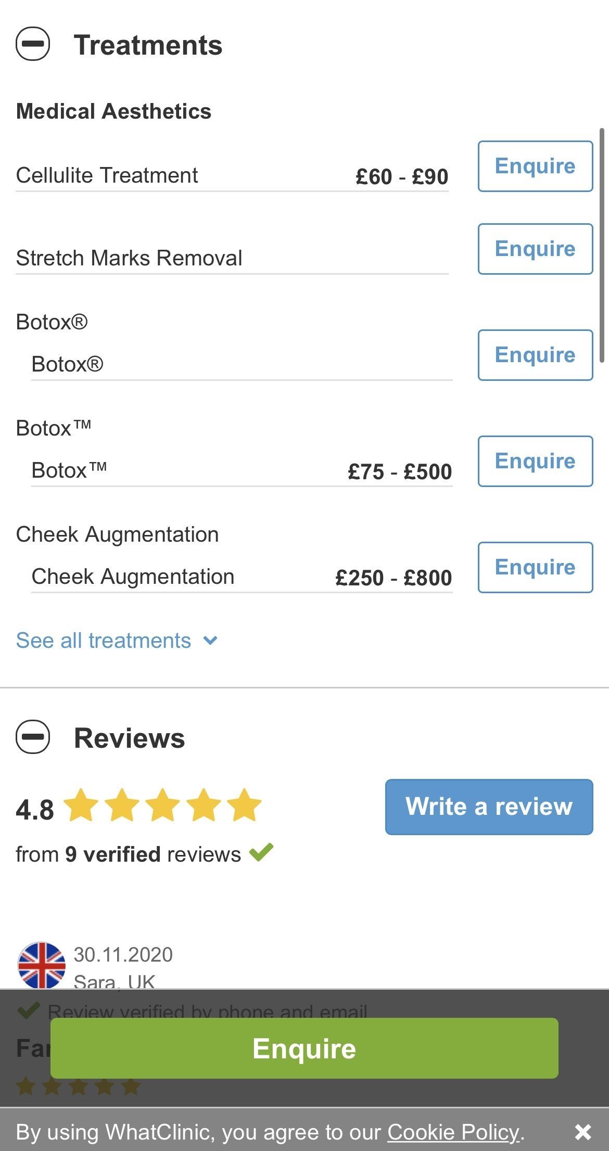Click the UK flag reviewer icon
This screenshot has height=1151, width=609.
[42, 965]
